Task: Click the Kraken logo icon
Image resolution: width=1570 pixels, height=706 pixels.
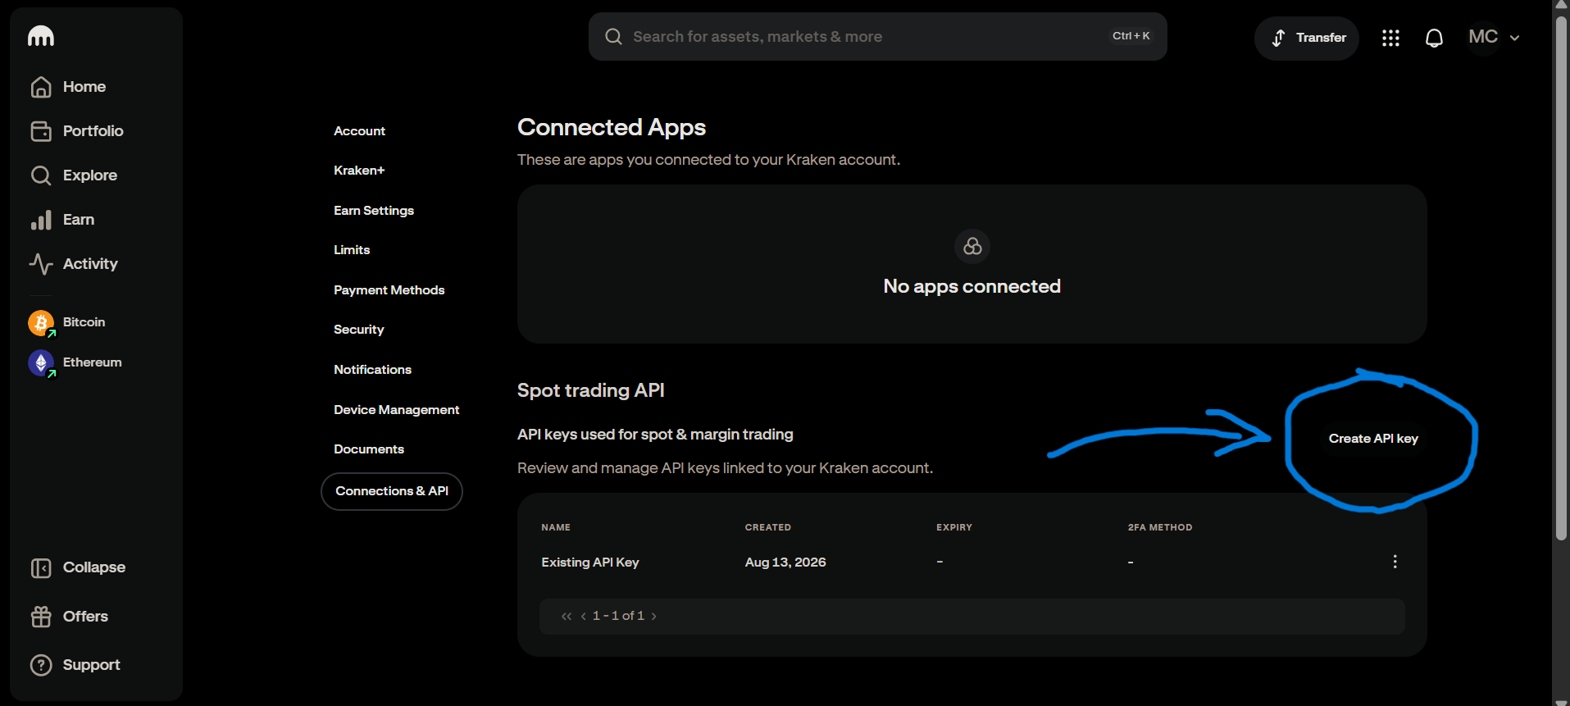Action: coord(41,36)
